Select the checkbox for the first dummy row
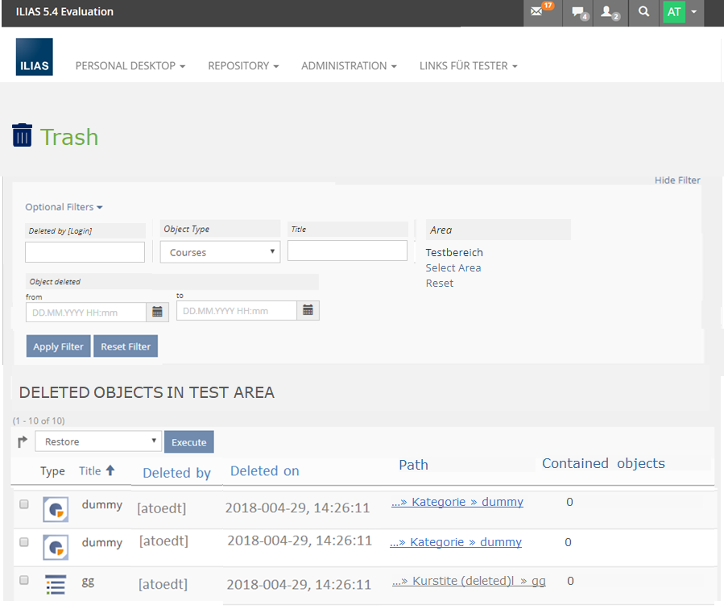Image resolution: width=724 pixels, height=609 pixels. (24, 504)
